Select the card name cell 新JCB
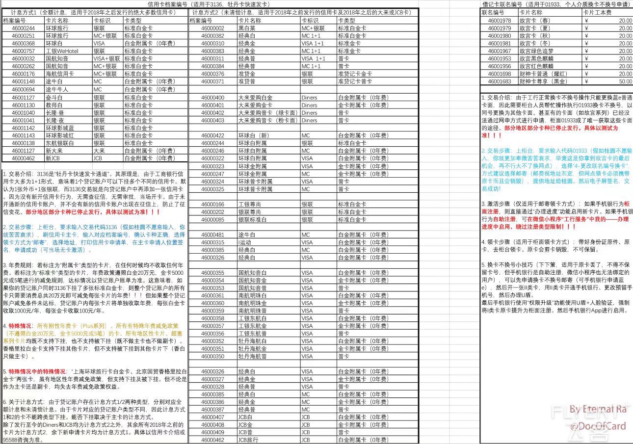633x444 pixels. pyautogui.click(x=68, y=158)
